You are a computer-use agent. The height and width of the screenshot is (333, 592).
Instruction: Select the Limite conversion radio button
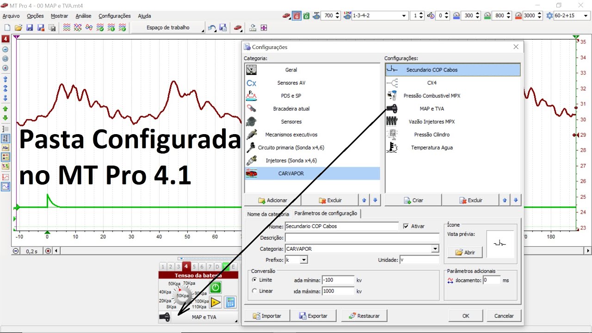254,280
